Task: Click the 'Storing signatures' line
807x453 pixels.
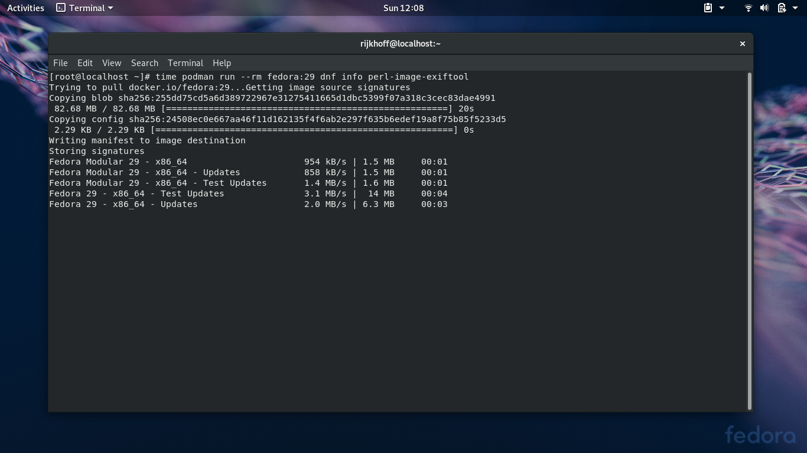Action: coord(96,151)
